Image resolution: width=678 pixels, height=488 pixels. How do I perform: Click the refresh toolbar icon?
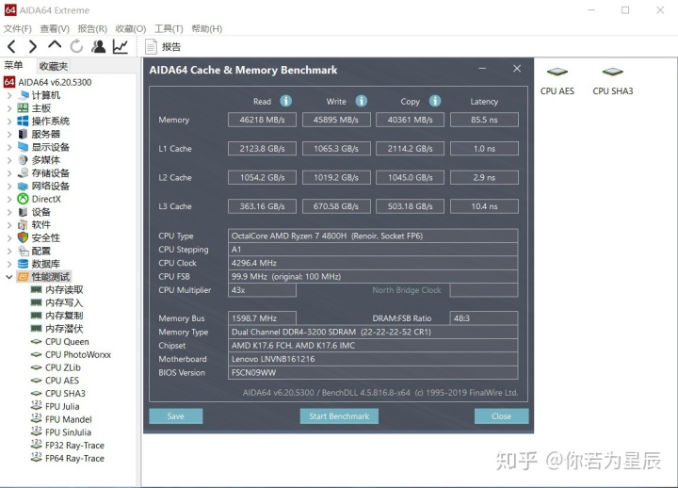pos(76,46)
